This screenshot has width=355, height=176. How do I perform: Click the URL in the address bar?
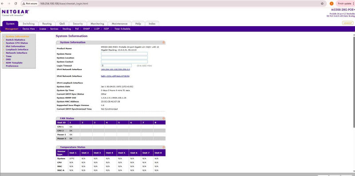64,4
